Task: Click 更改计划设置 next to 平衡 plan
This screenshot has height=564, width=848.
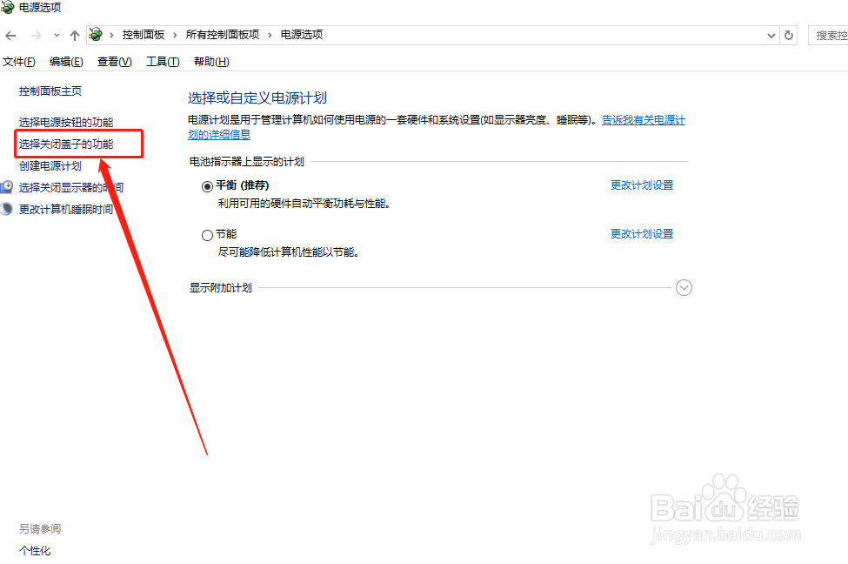Action: coord(642,185)
